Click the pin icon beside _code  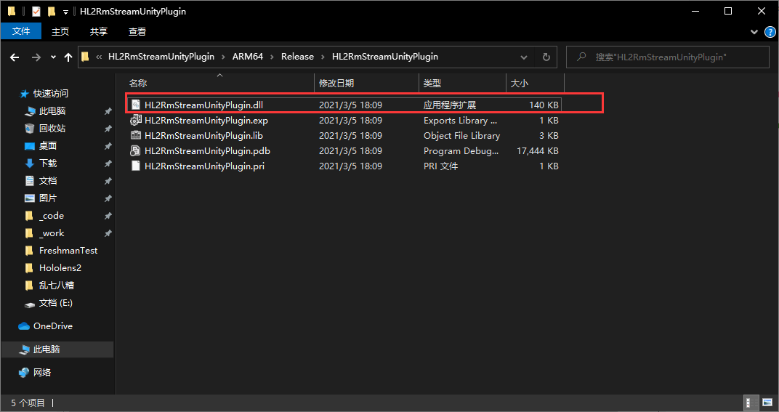coord(108,217)
